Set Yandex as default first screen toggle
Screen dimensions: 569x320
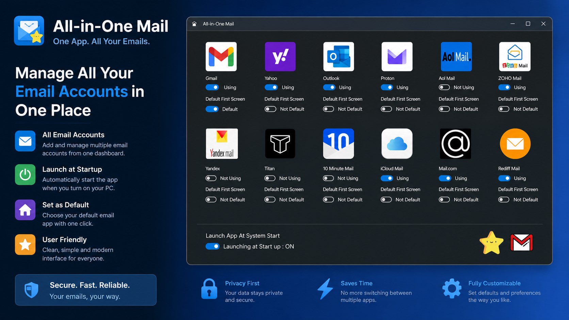(x=211, y=200)
